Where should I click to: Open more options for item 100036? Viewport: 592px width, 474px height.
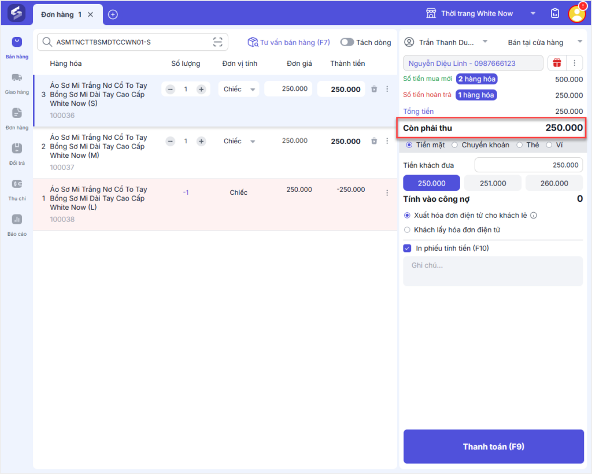(387, 89)
